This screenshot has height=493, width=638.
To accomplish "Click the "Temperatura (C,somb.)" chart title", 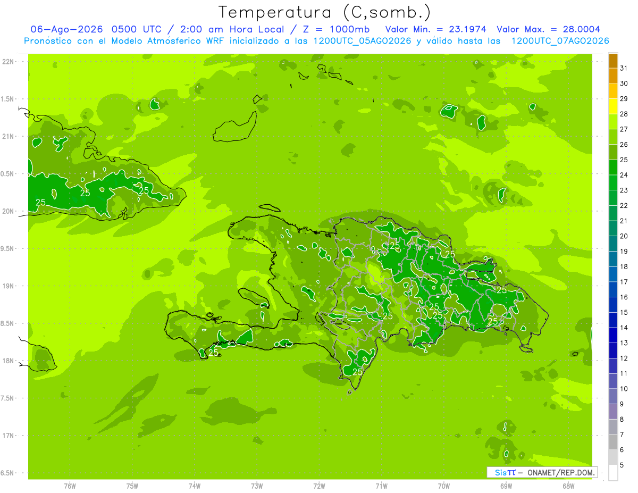I will click(324, 12).
